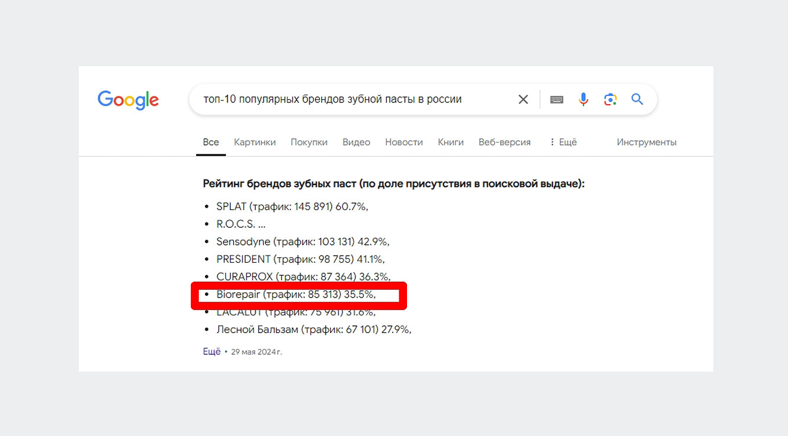Click the Biorepair list entry
This screenshot has height=436, width=788.
(296, 294)
